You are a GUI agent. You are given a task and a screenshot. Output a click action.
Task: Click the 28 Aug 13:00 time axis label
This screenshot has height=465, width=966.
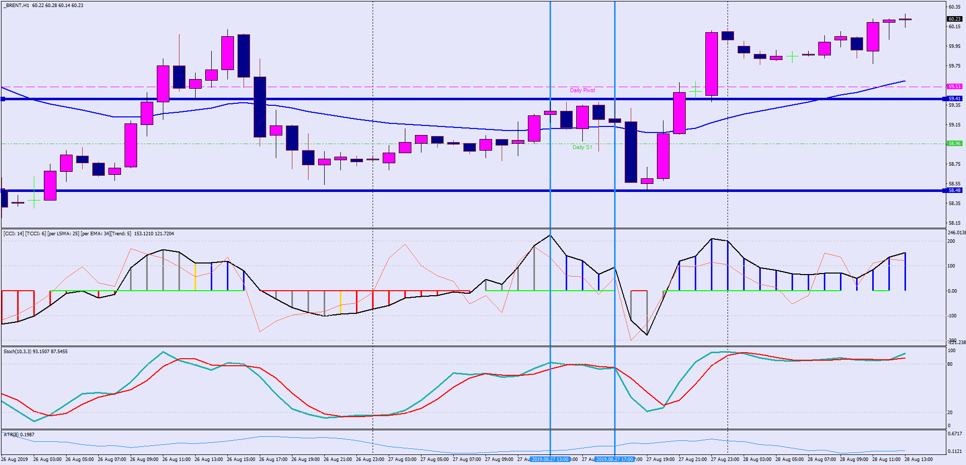pyautogui.click(x=919, y=459)
